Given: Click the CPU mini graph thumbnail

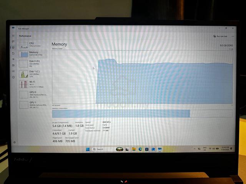Looking at the screenshot, I should [23, 45].
